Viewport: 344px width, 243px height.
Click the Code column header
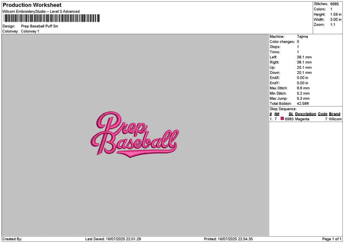322,114
